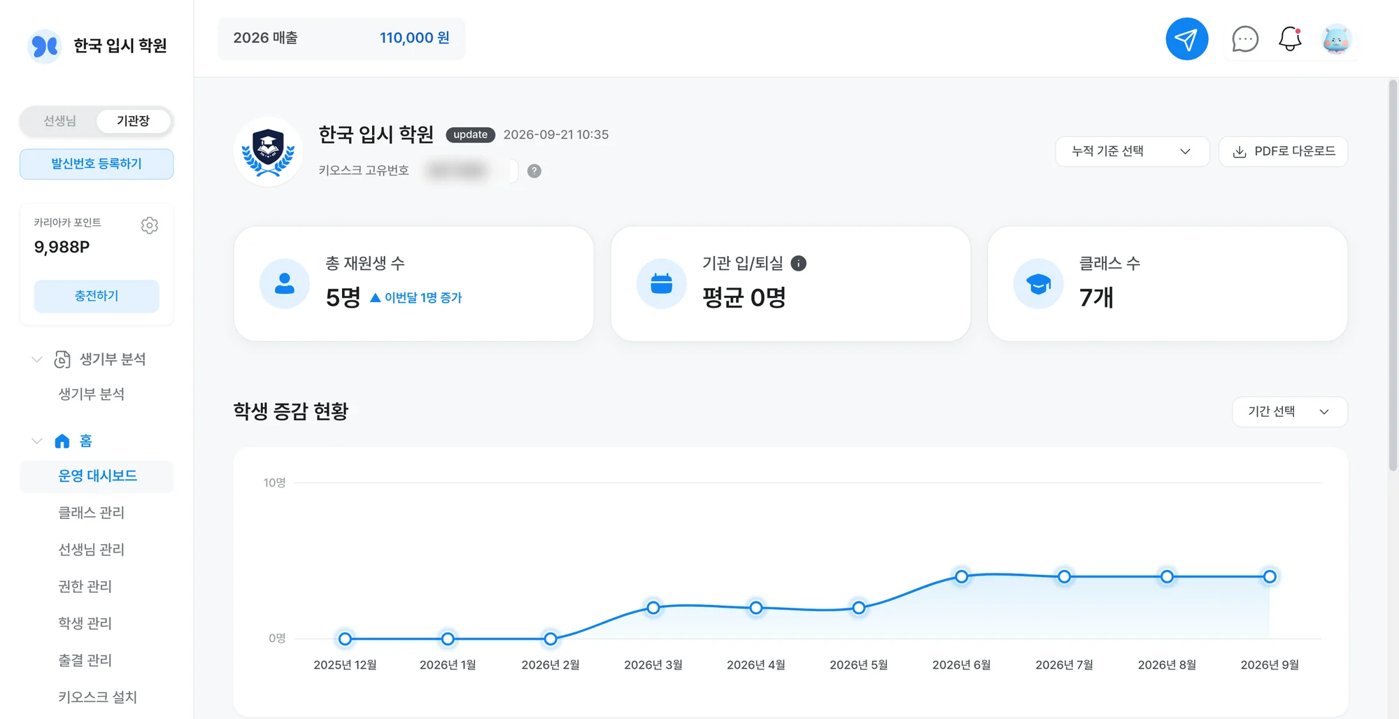
Task: Open 클래스 관리 menu item
Action: pos(92,513)
